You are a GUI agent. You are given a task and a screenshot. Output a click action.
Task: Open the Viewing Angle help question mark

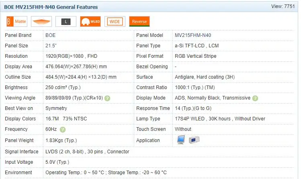pos(107,98)
